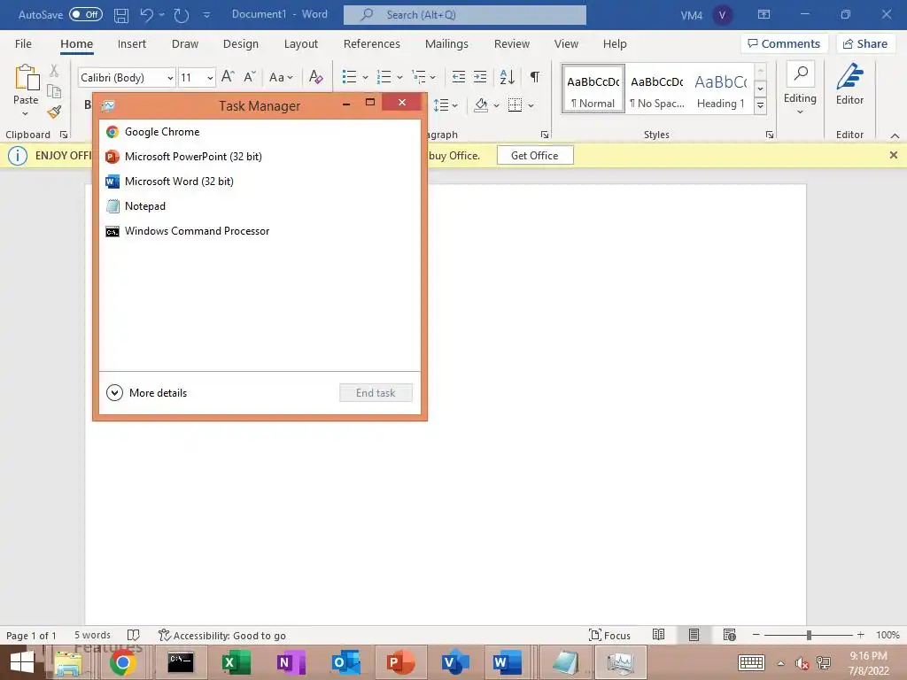Collapse the ribbon with the chevron

coord(895,135)
